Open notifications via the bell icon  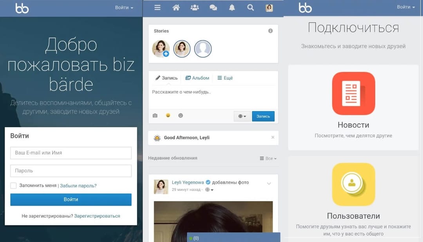[231, 7]
